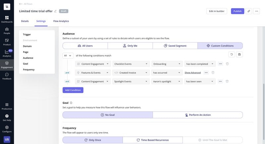Click the Draft status badge
The width and height of the screenshot is (265, 144).
tap(64, 11)
